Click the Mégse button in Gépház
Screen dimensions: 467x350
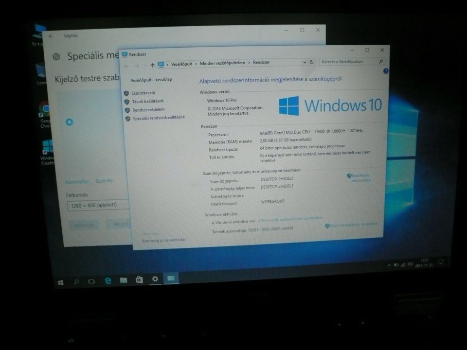click(x=119, y=224)
